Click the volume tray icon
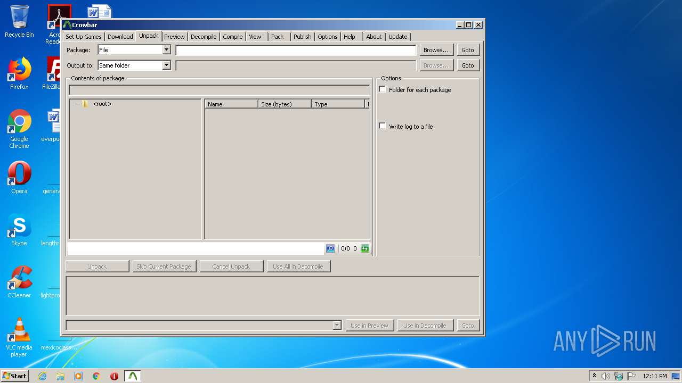 point(606,376)
